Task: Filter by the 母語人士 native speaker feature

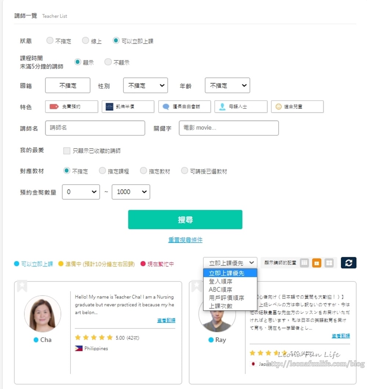Action: coord(241,107)
